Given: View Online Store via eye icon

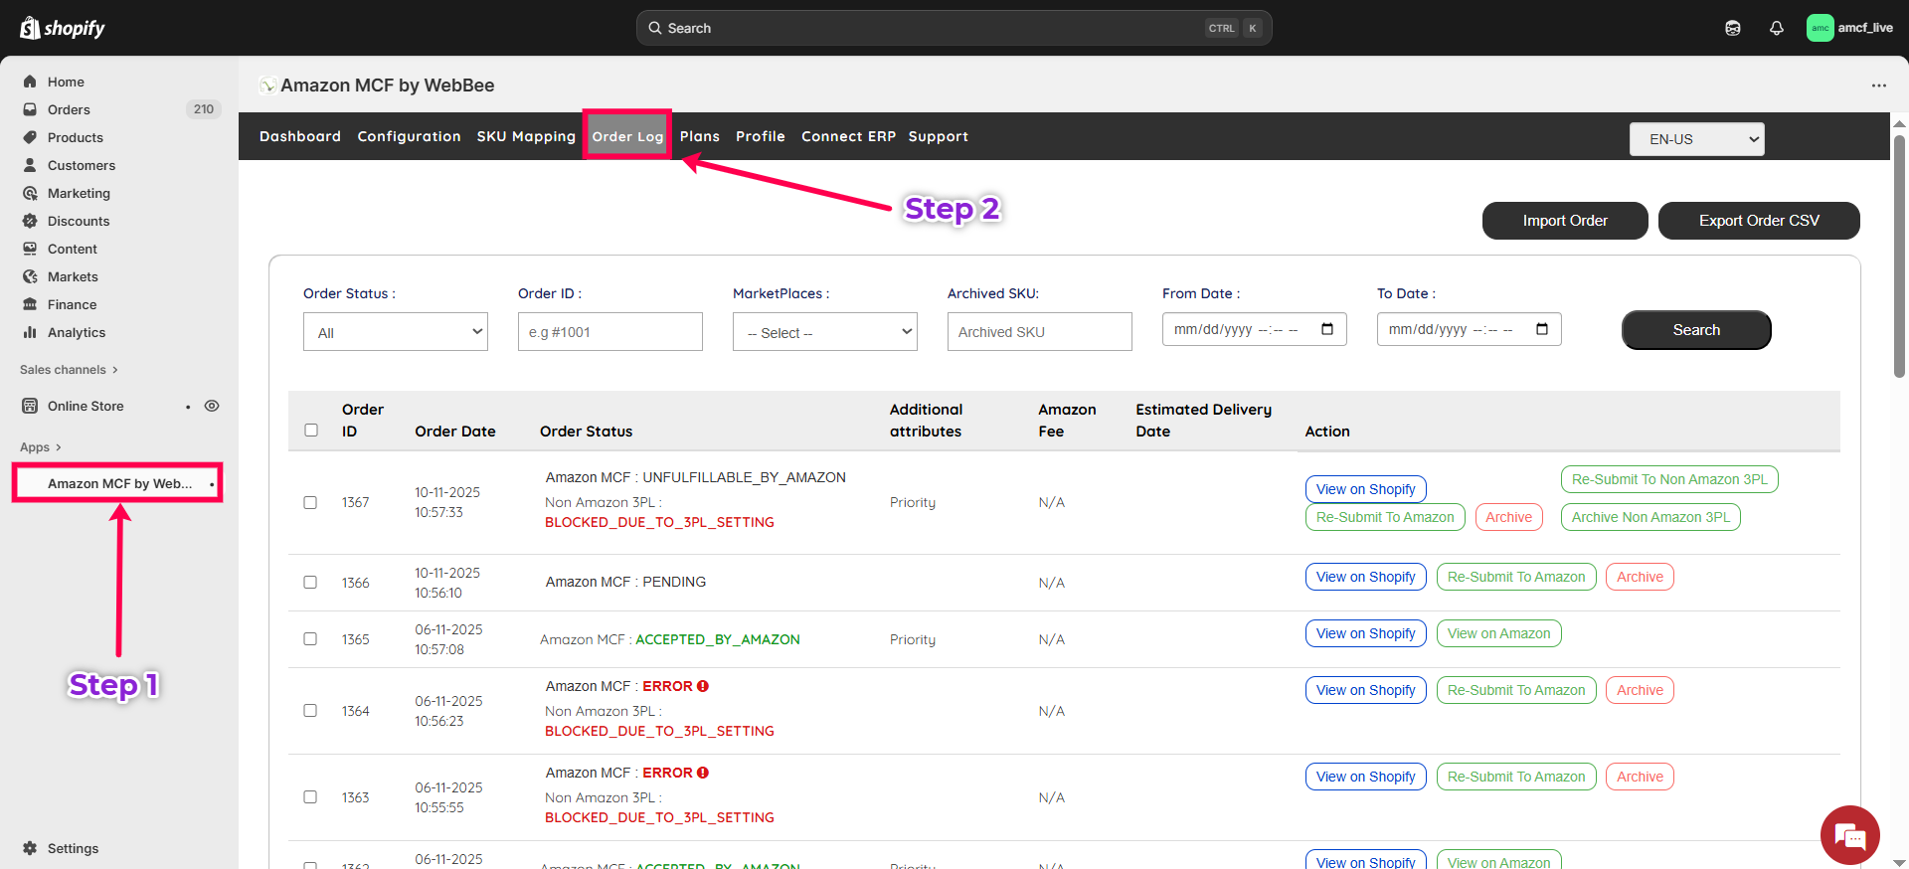Looking at the screenshot, I should (212, 406).
